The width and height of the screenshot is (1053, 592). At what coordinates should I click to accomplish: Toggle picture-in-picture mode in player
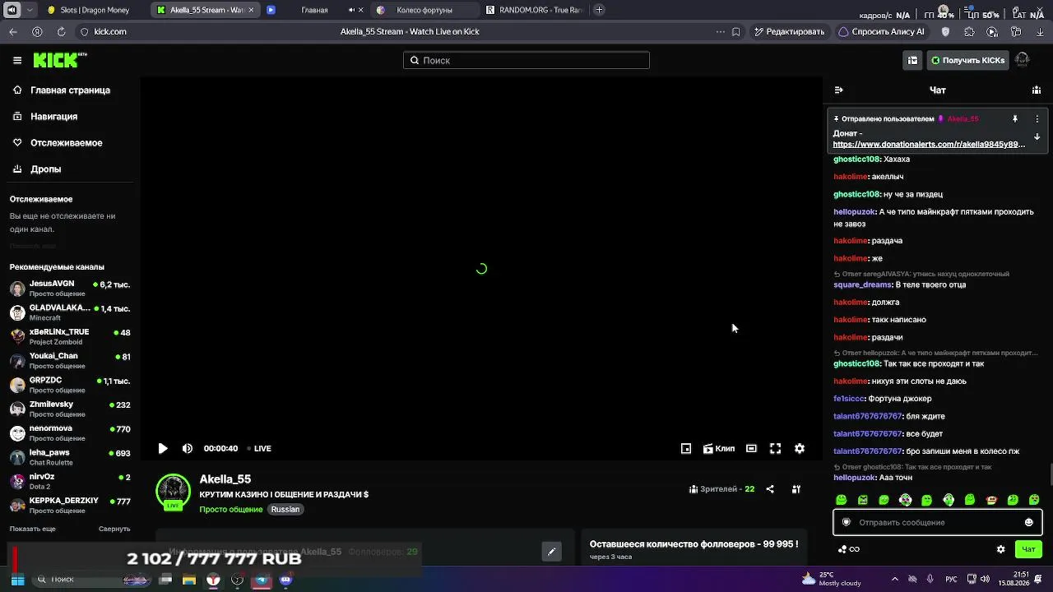[686, 448]
